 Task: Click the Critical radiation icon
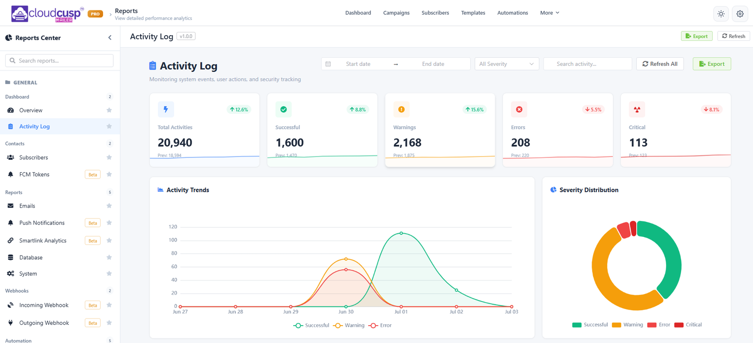(637, 109)
